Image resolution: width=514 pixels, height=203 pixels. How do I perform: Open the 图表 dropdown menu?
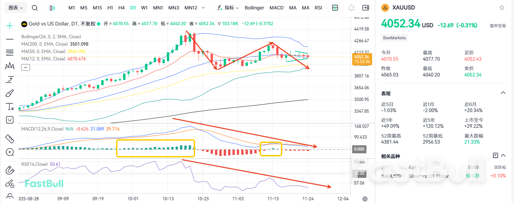pos(15,8)
